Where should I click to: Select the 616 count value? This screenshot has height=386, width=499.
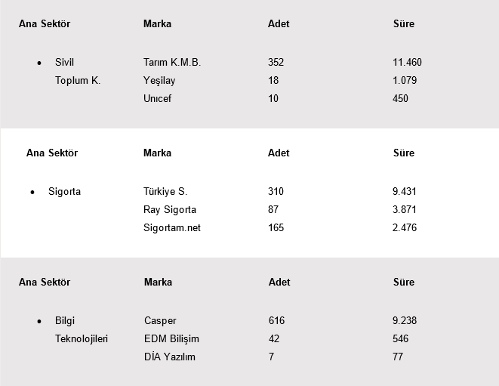(x=276, y=321)
